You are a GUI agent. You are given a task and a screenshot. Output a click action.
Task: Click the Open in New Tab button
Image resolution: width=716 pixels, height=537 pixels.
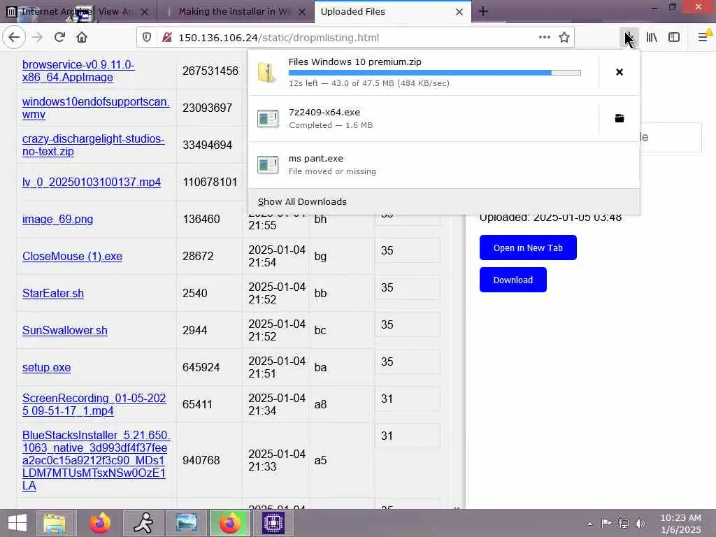pyautogui.click(x=528, y=248)
